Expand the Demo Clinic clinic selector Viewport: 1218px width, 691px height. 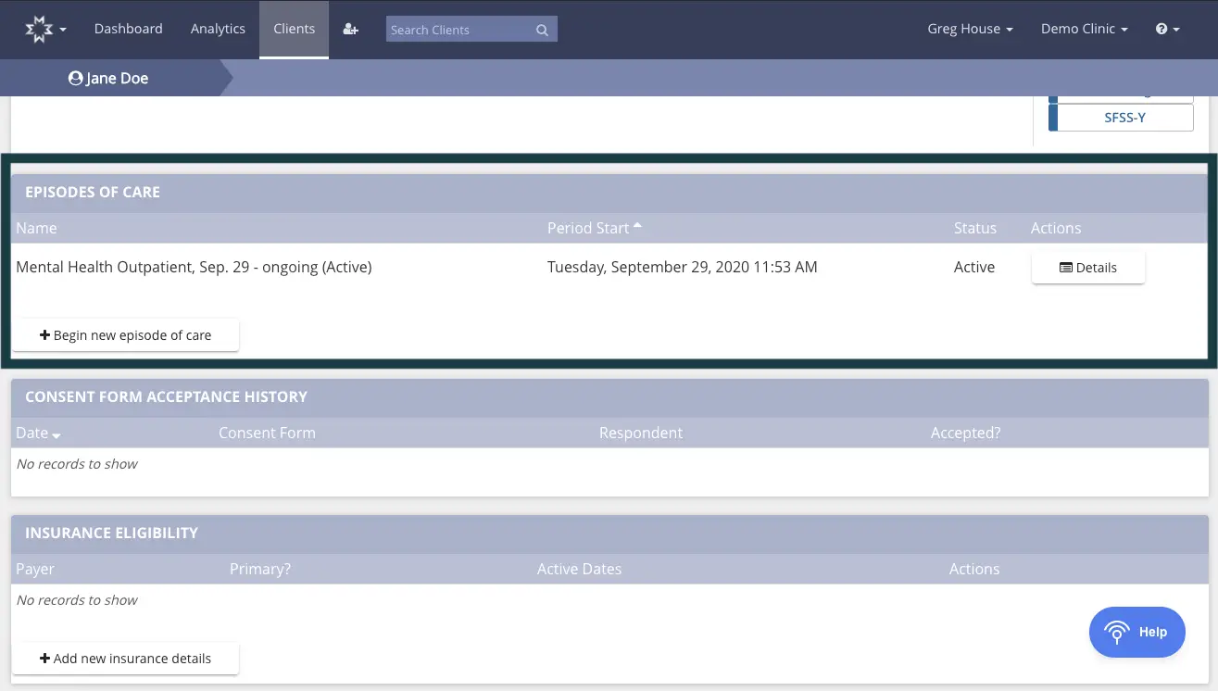pyautogui.click(x=1084, y=29)
